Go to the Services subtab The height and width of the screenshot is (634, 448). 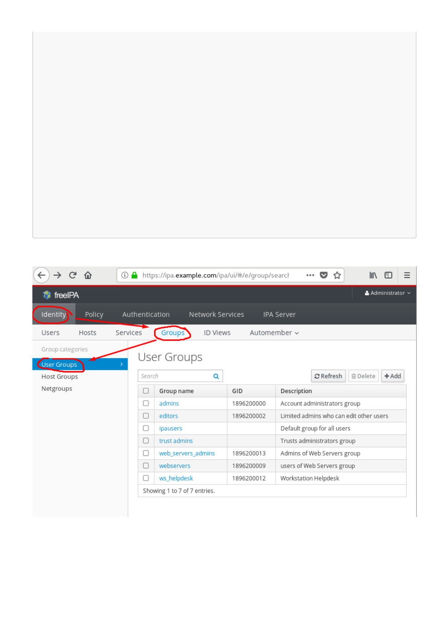tap(129, 333)
